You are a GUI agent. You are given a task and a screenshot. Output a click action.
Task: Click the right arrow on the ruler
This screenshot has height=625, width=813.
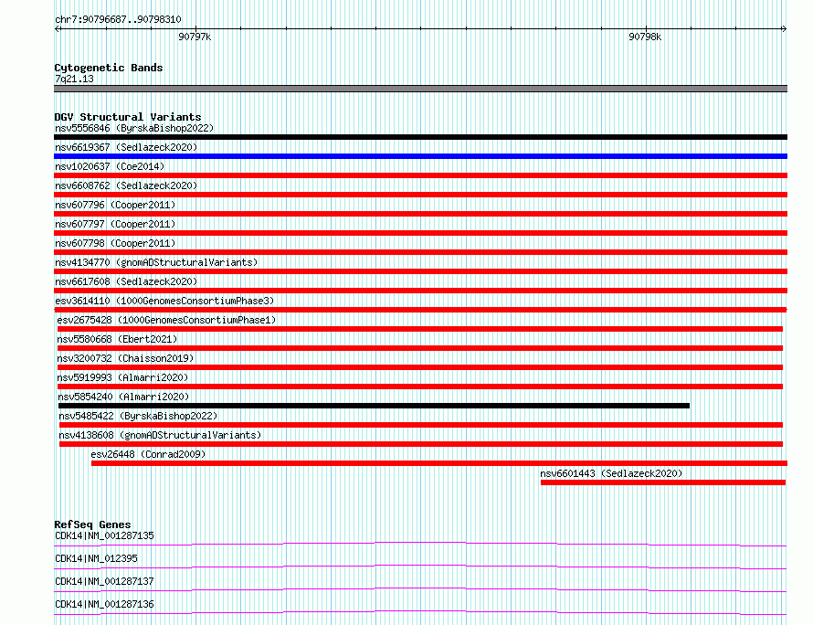coord(784,28)
